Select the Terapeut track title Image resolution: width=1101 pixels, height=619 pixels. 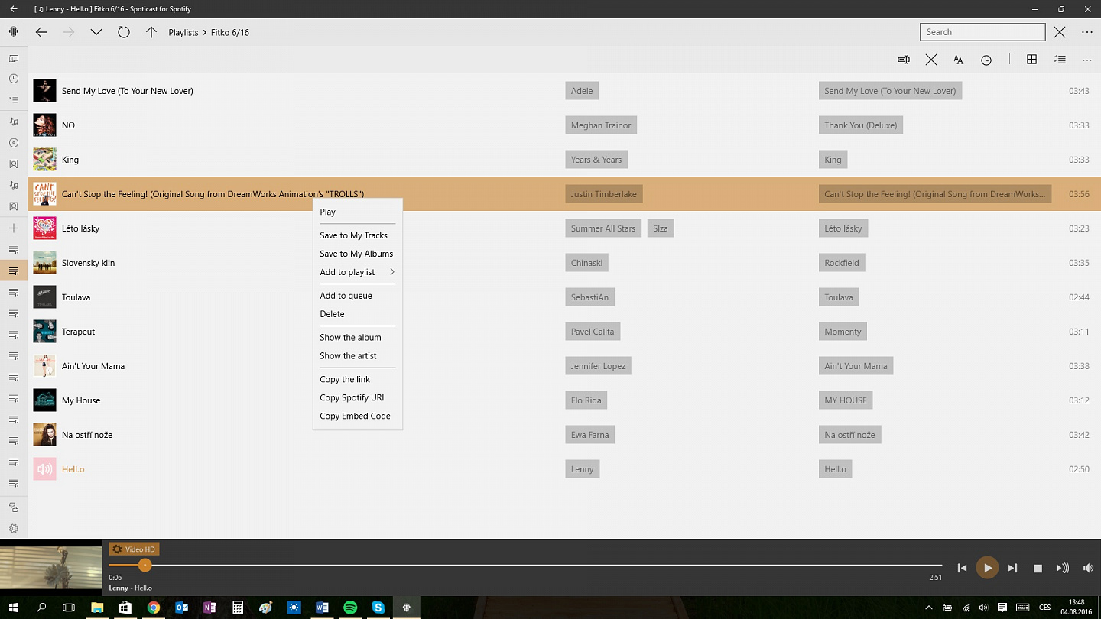(79, 332)
